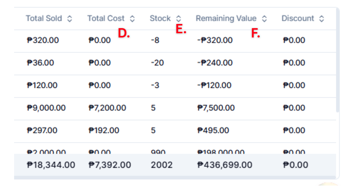Click the ₱297.00 Total Sold cell
Image resolution: width=356 pixels, height=187 pixels.
(42, 130)
